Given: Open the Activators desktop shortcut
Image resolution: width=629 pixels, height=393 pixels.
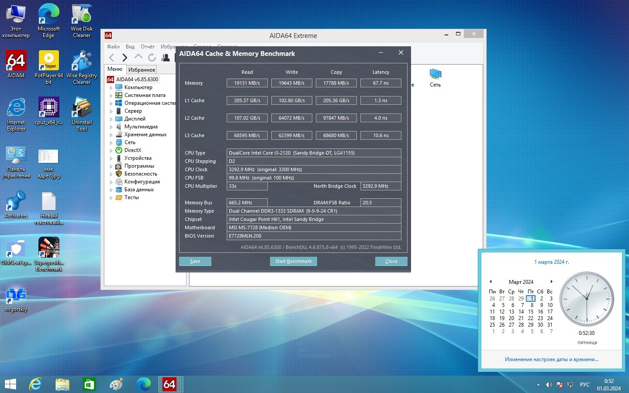Looking at the screenshot, I should (16, 204).
